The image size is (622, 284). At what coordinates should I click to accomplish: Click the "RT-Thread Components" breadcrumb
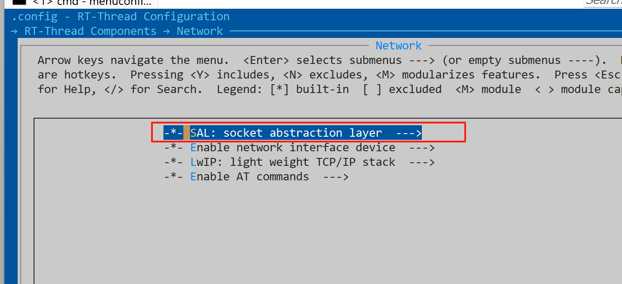(x=91, y=31)
